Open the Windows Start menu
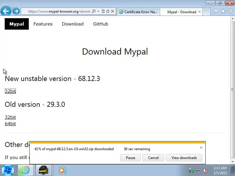Viewport: 235px width, 176px height. [8, 170]
